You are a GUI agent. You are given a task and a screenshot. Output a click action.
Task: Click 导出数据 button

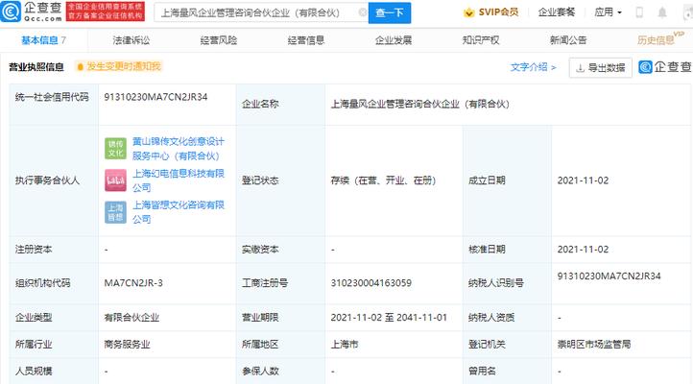pyautogui.click(x=600, y=67)
